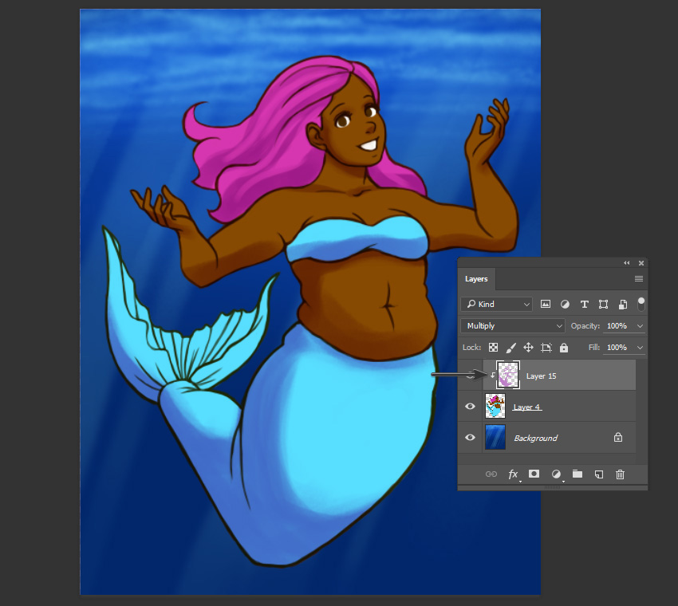
Task: Click the Background layer lock icon
Action: [618, 437]
